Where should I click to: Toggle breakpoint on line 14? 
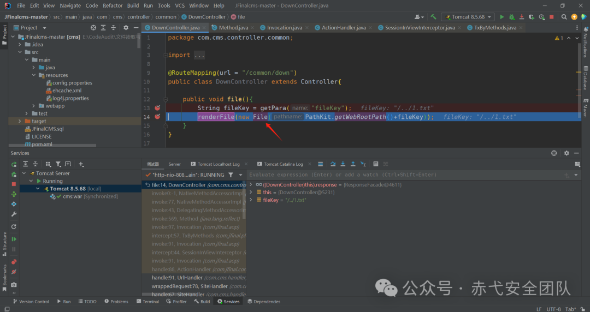(157, 117)
